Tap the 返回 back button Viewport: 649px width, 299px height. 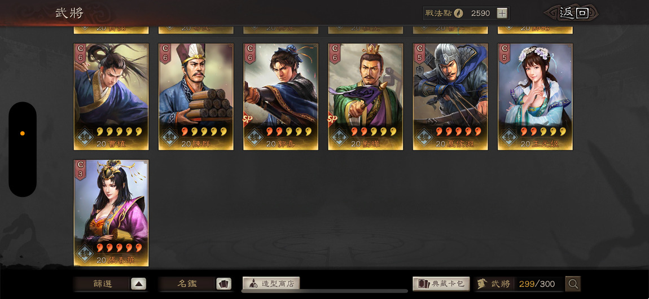(x=572, y=13)
